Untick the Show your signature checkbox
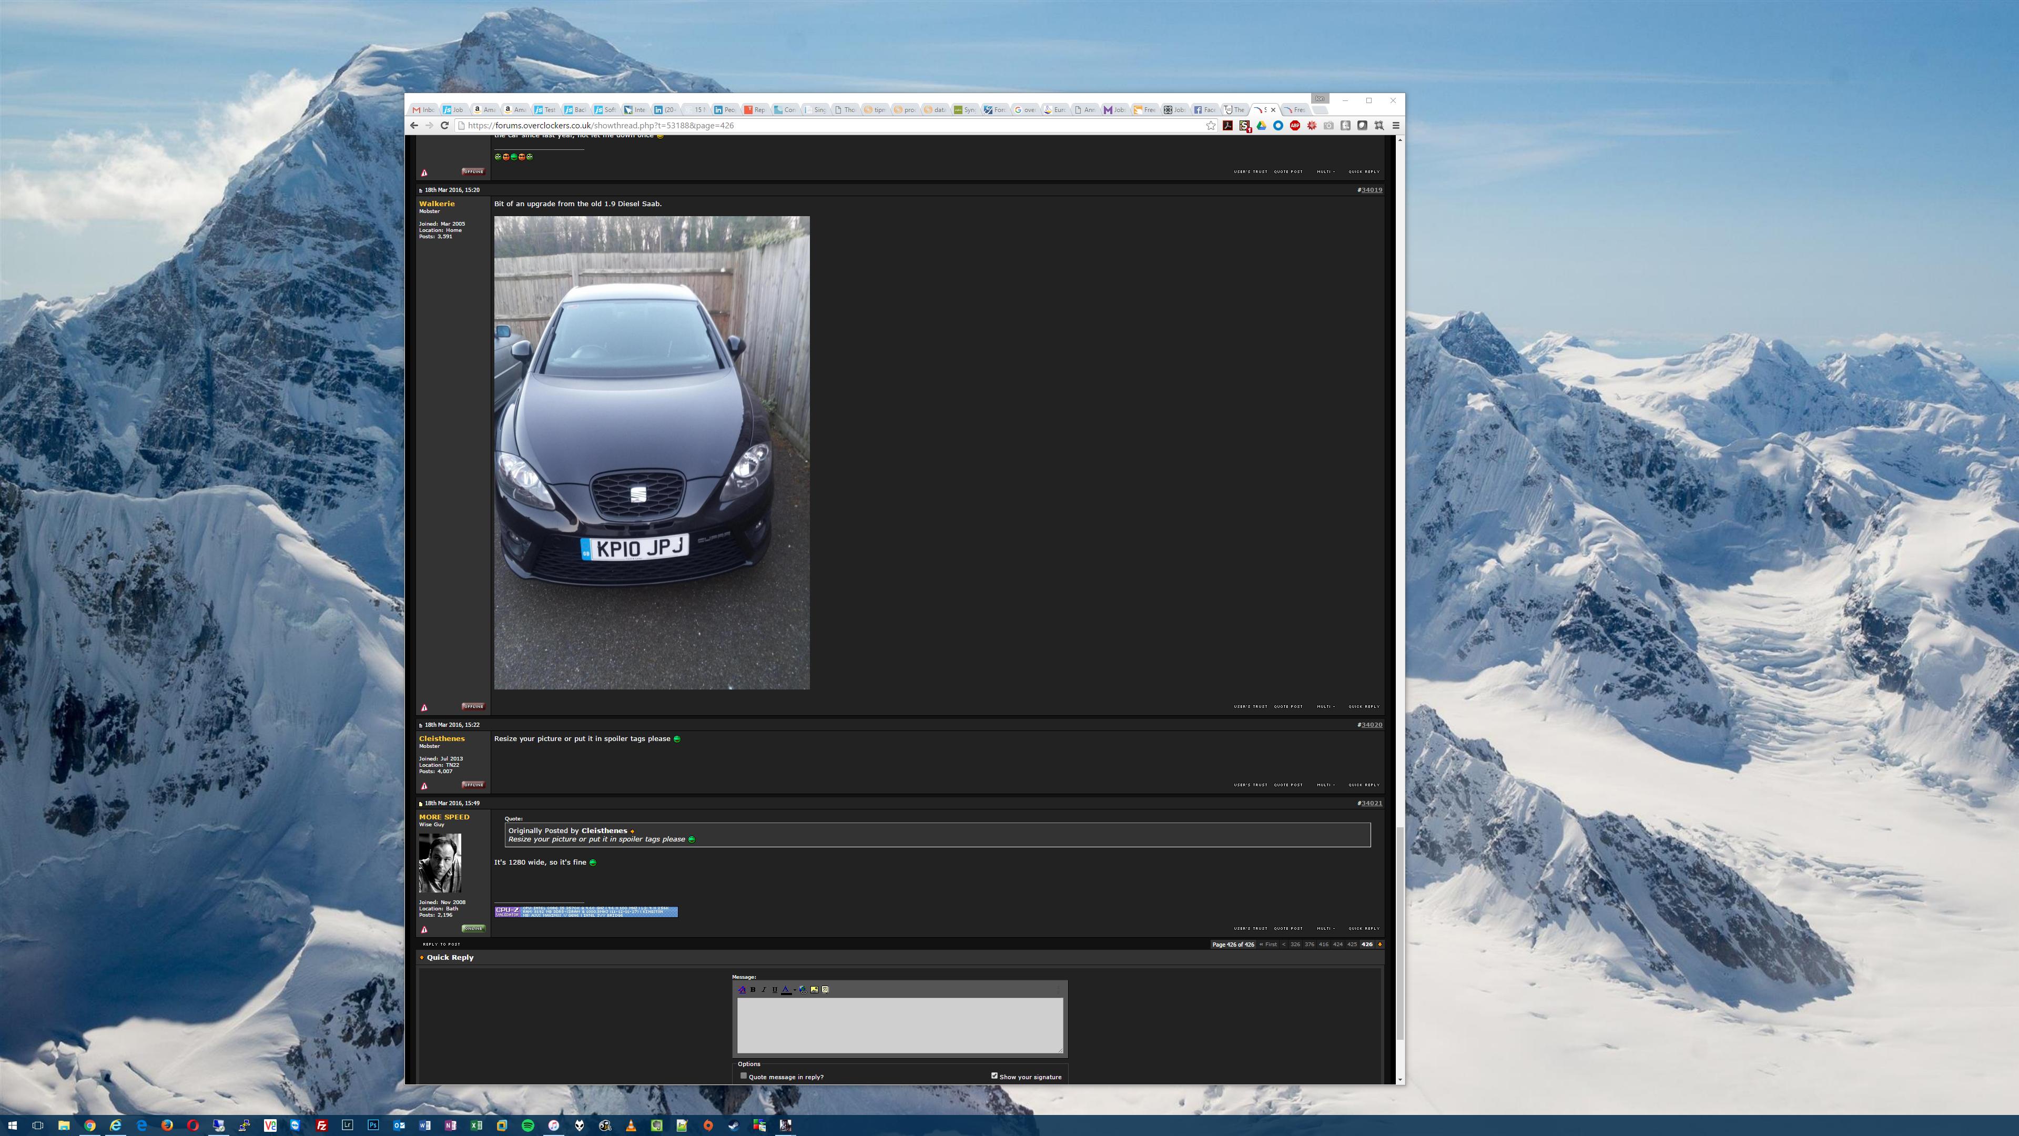 [x=995, y=1076]
